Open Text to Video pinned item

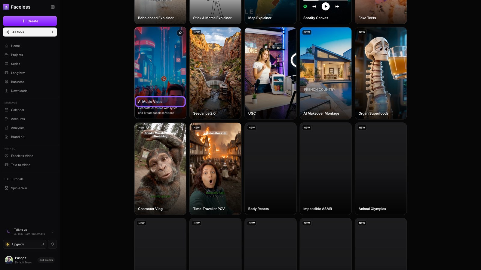30,165
